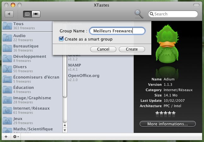Select the Audio folder icon
Screen dimensions: 204x142
[x=7, y=38]
